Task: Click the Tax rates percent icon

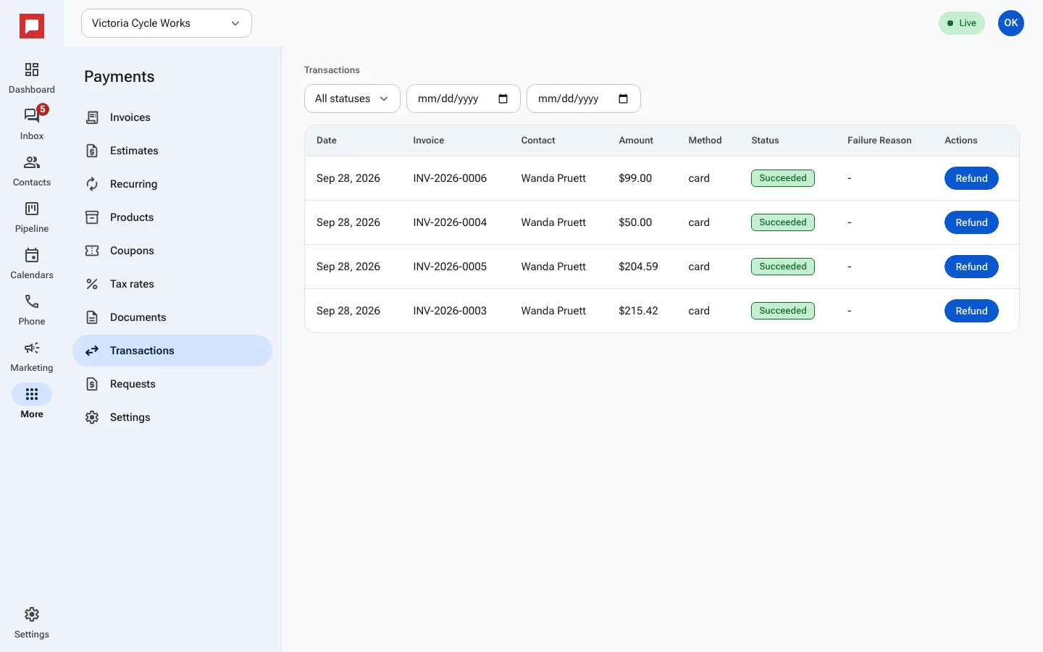Action: [x=92, y=284]
